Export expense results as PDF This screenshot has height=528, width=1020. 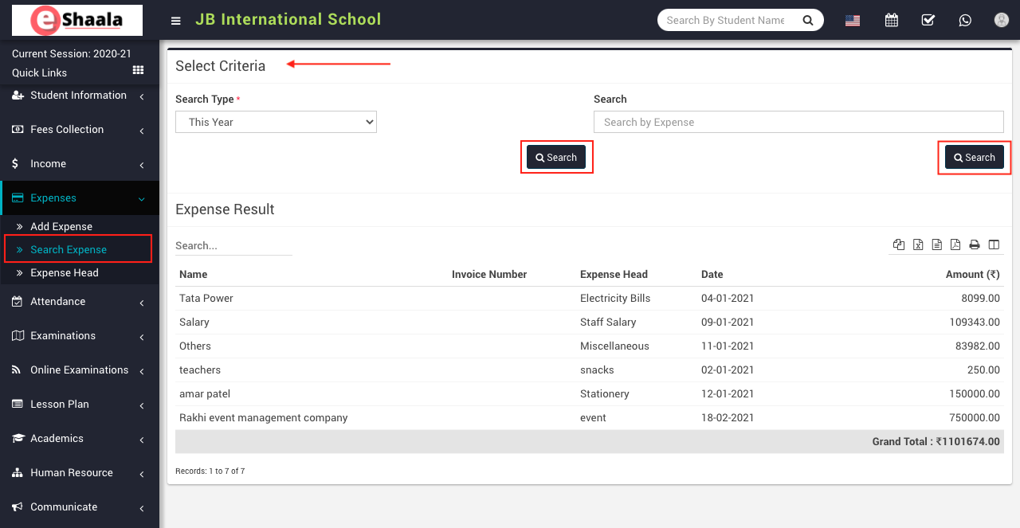955,244
